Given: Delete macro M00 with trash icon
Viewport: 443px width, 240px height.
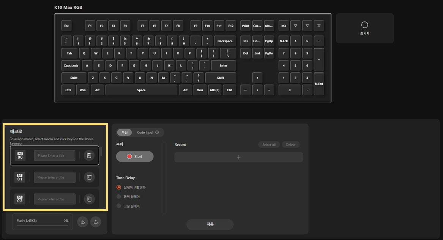Looking at the screenshot, I should (x=89, y=156).
